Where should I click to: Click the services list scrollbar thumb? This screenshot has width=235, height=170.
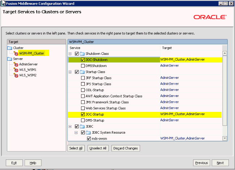pos(224,90)
